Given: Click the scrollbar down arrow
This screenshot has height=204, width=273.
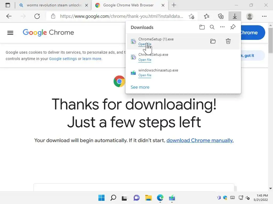Looking at the screenshot, I should (x=270, y=188).
